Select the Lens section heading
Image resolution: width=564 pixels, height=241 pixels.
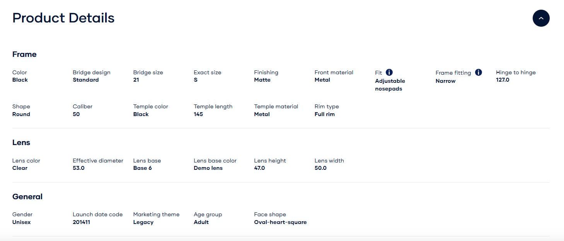(21, 142)
